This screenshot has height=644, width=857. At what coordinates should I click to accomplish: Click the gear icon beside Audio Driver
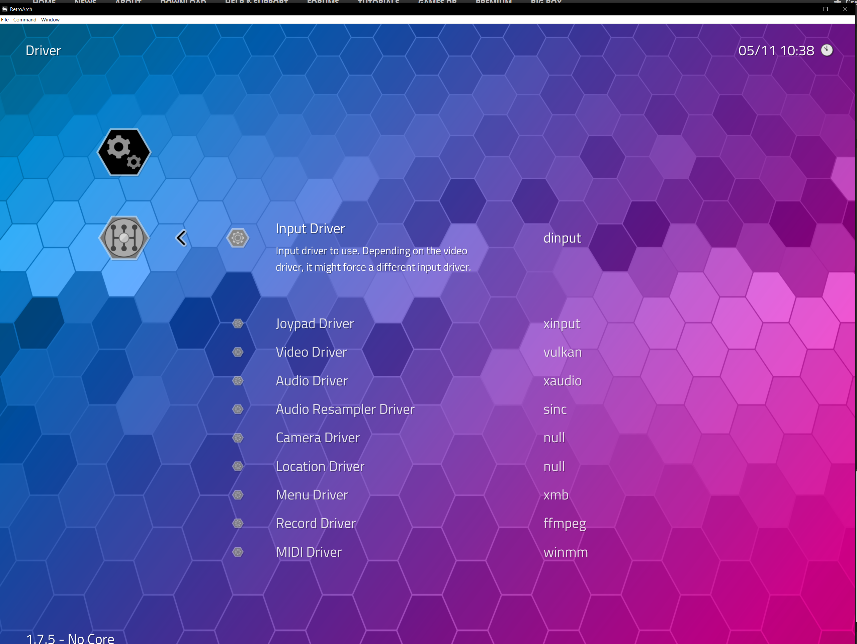click(x=238, y=381)
